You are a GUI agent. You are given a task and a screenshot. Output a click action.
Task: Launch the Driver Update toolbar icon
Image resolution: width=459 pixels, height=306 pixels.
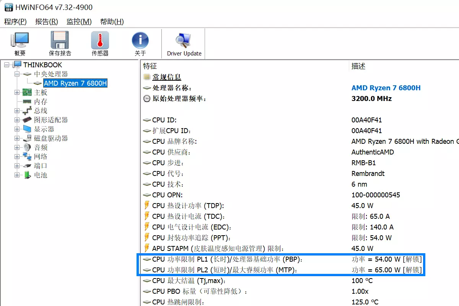184,40
